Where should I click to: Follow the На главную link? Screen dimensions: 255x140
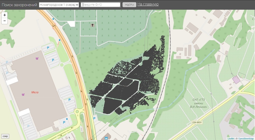point(148,4)
